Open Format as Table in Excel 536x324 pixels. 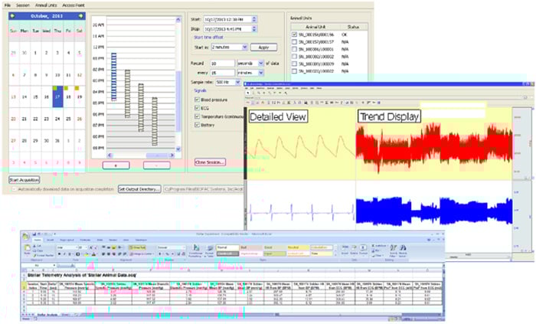point(209,250)
